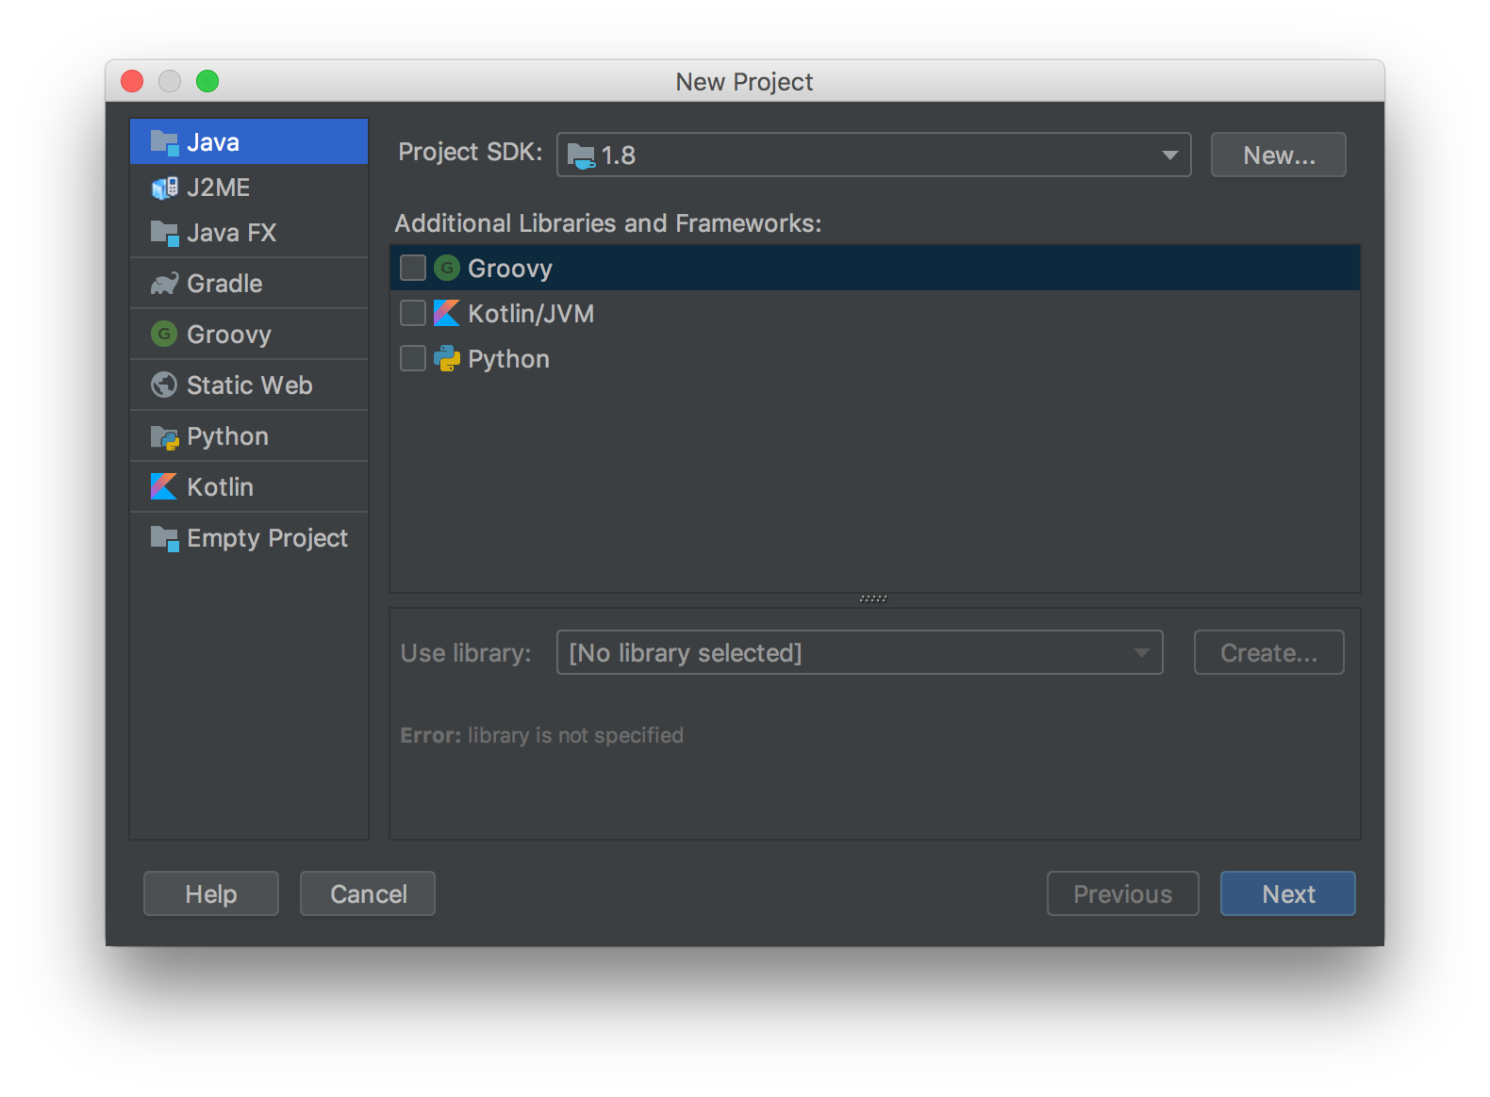
Task: Select the Kotlin/JVM row label
Action: click(x=531, y=314)
